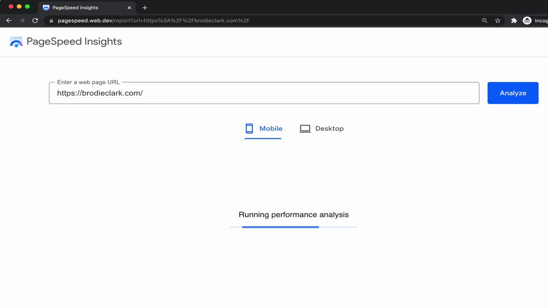Screen dimensions: 548x308
Task: Click the browser back arrow
Action: [9, 21]
